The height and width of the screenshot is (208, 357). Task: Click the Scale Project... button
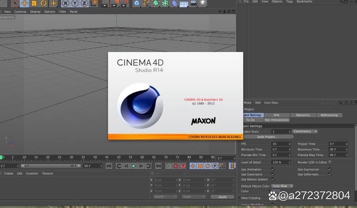coord(267,137)
